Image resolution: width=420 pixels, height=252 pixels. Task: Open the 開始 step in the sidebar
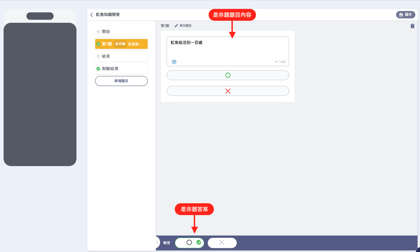click(x=121, y=32)
